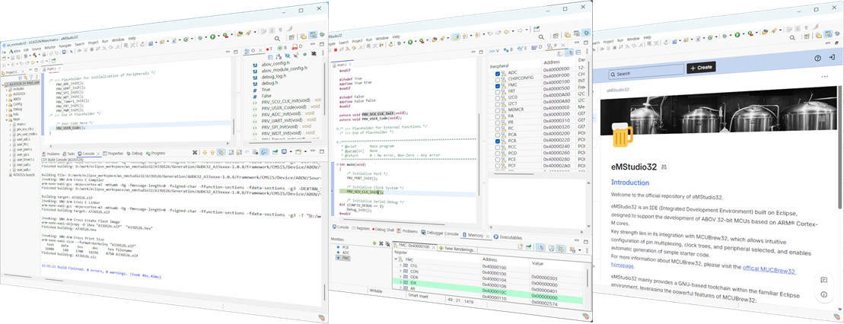Viewport: 844px width, 324px height.
Task: Expand the ABOV folder in project tree
Action: tap(8, 98)
